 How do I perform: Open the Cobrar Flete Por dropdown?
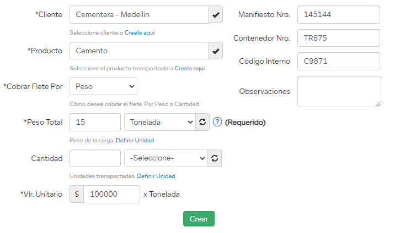point(103,86)
